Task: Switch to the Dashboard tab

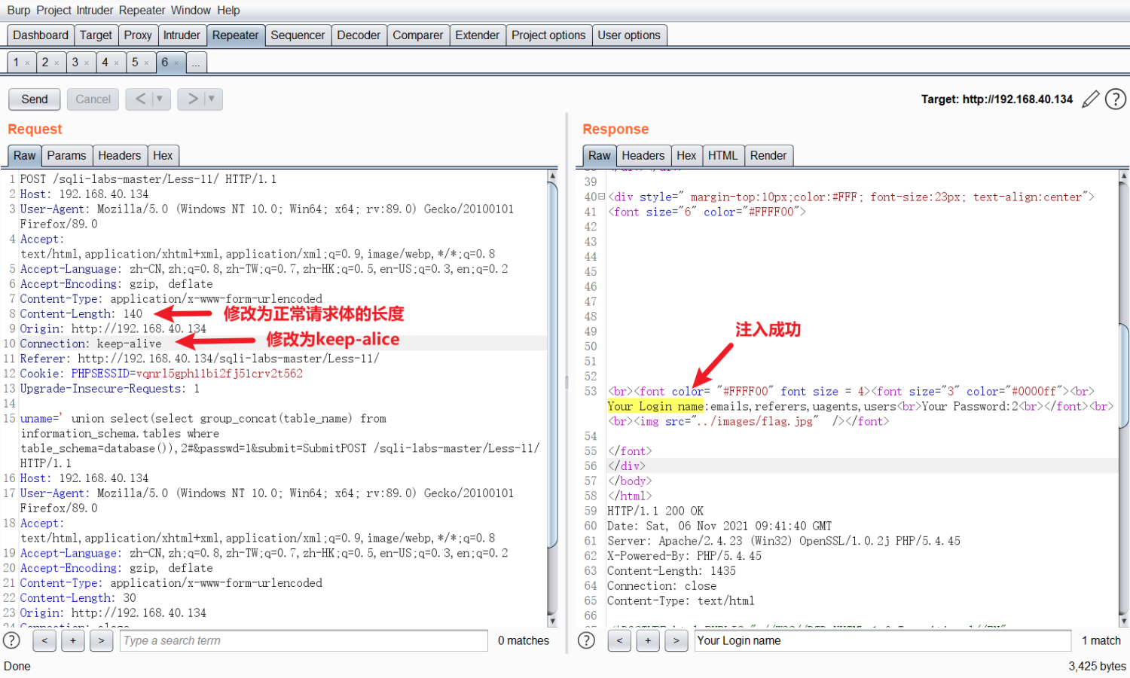Action: (x=41, y=35)
